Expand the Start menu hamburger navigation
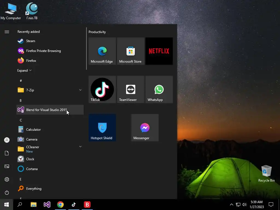Viewport: 280px width, 210px height. (x=7, y=32)
